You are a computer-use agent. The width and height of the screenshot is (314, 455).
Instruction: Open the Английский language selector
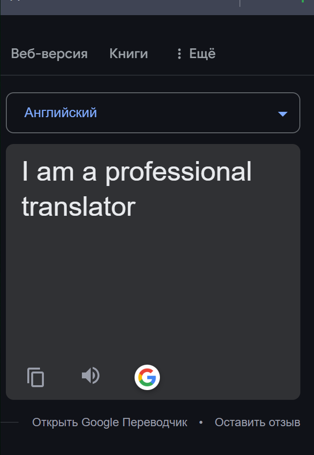click(61, 113)
